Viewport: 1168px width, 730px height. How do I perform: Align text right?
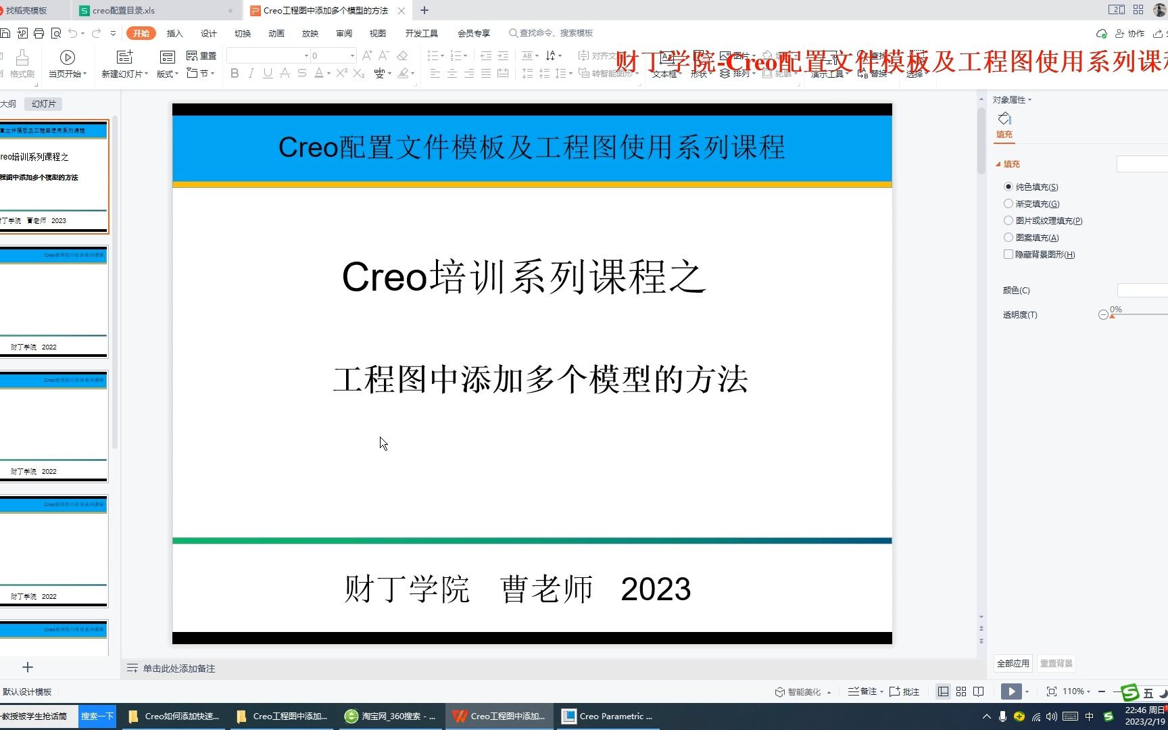(469, 73)
